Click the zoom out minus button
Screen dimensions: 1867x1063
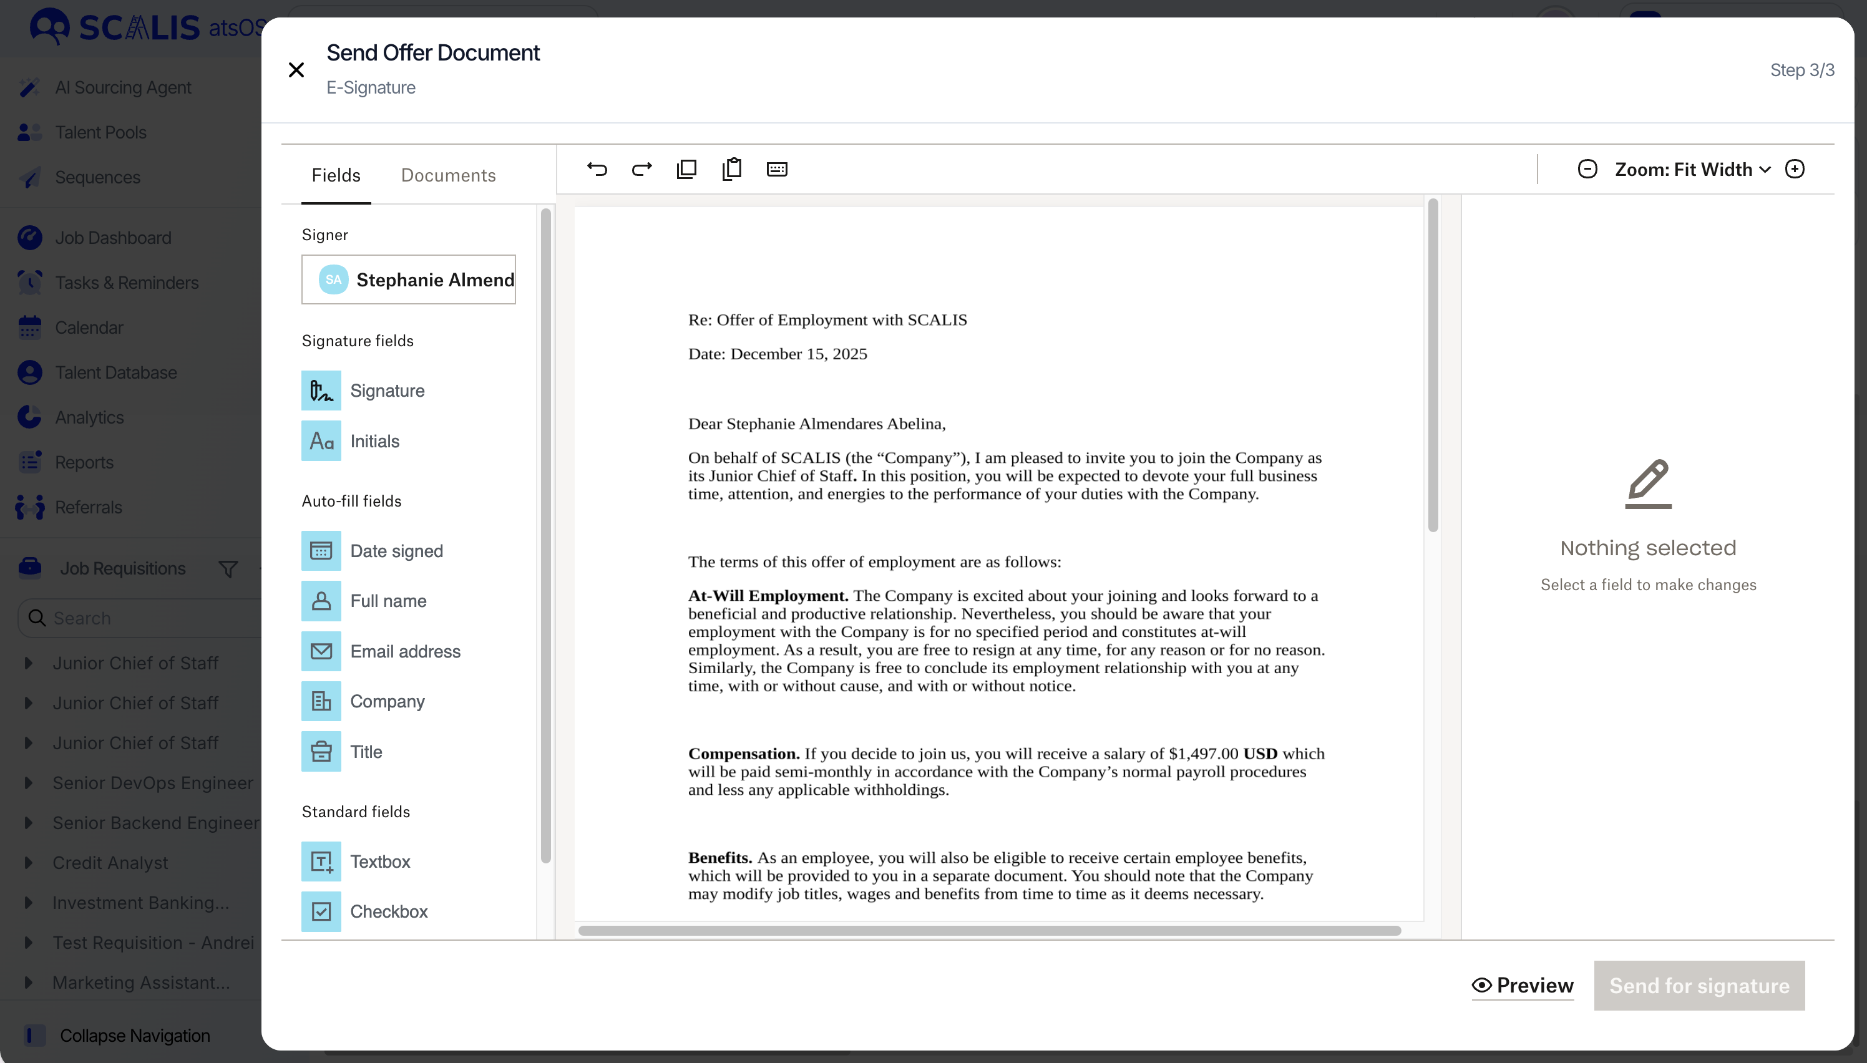coord(1587,170)
